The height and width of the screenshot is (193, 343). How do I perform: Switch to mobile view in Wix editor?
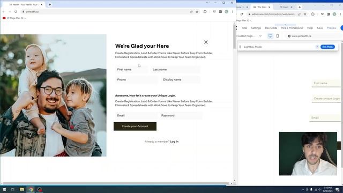click(x=278, y=36)
